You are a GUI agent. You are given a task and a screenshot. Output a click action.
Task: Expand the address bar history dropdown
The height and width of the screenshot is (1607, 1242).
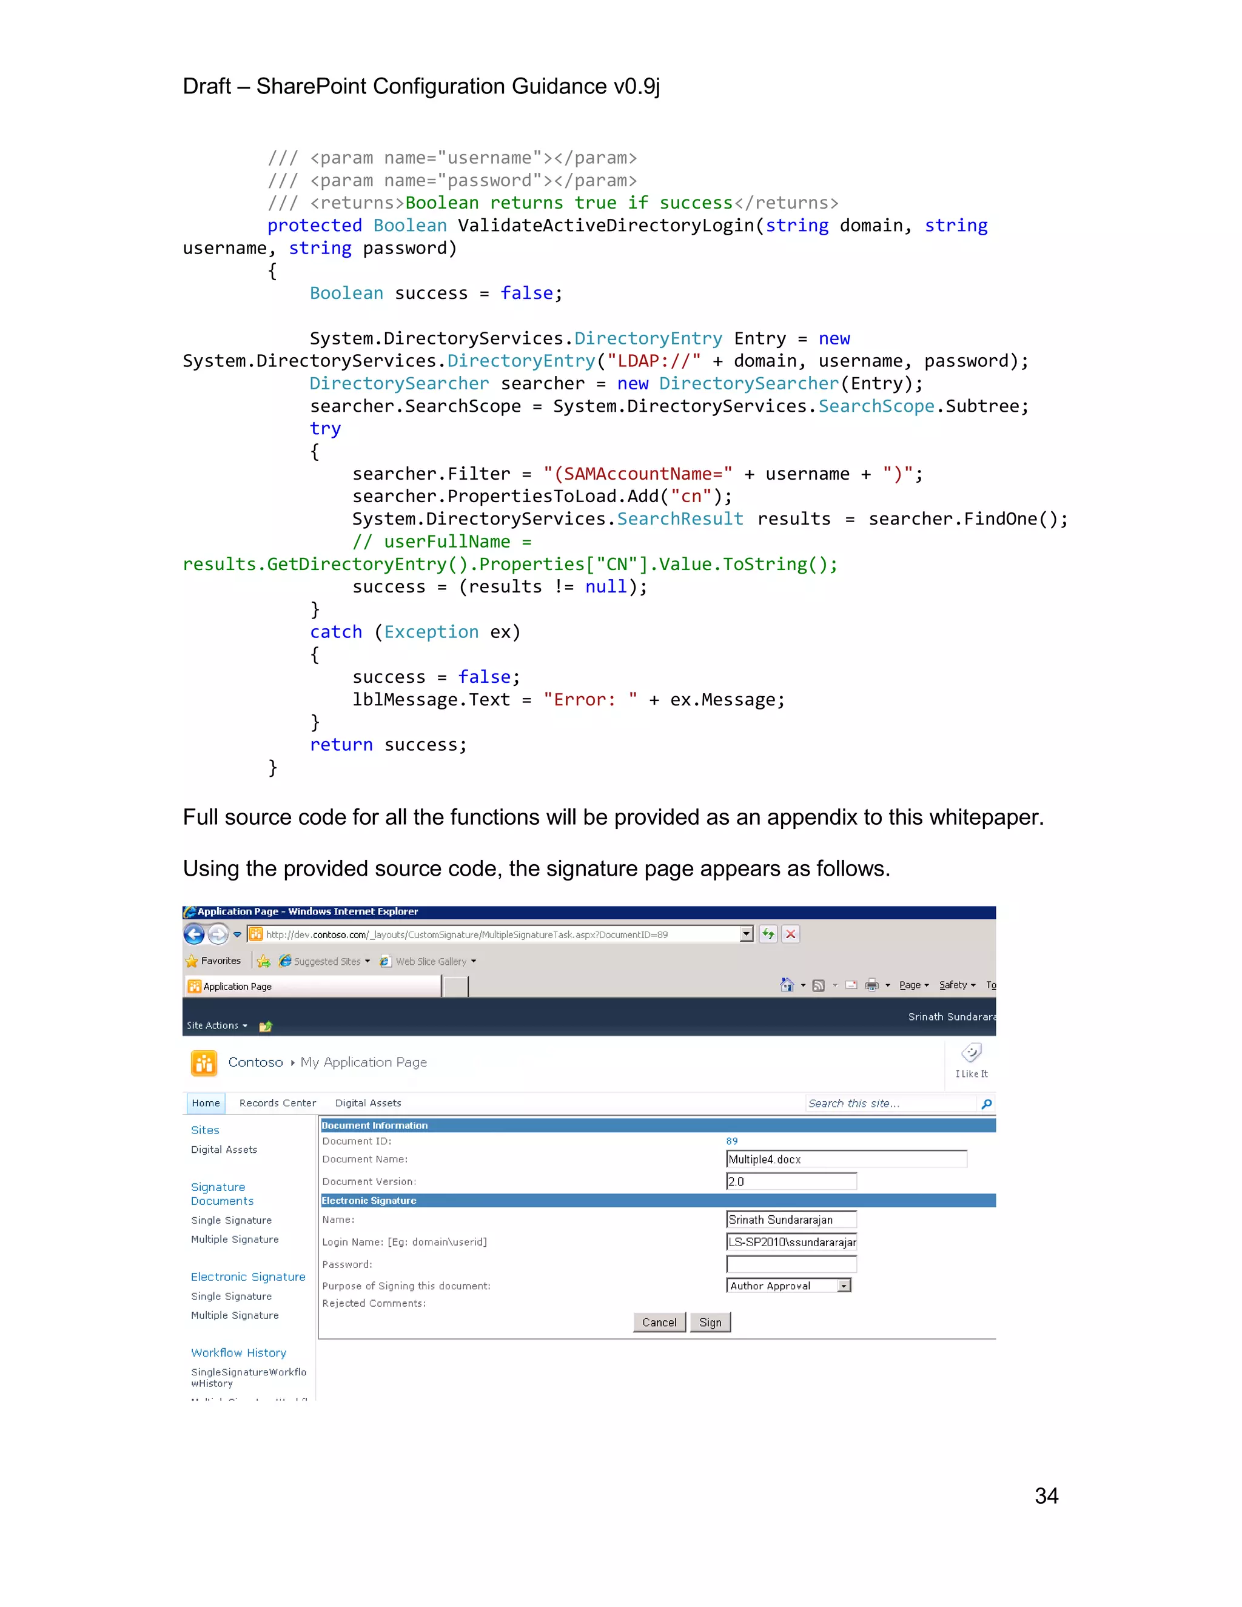point(746,934)
